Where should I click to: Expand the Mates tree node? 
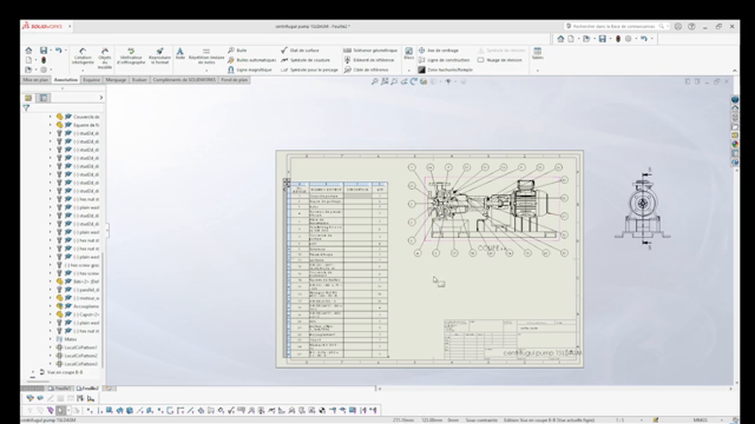point(50,339)
